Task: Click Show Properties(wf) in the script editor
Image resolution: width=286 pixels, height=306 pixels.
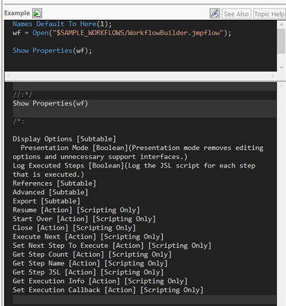Action: coord(52,50)
